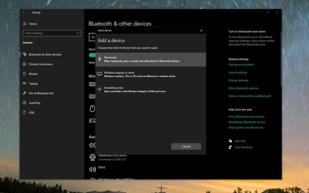Click the Settings window vertical scrollbar
309x193 pixels.
pos(281,59)
